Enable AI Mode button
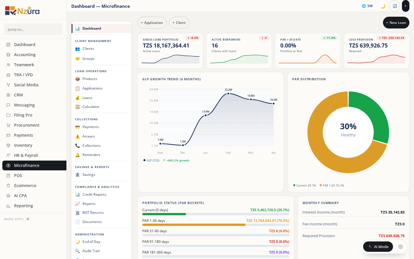Viewport: 414px width, 259px height. click(x=378, y=247)
